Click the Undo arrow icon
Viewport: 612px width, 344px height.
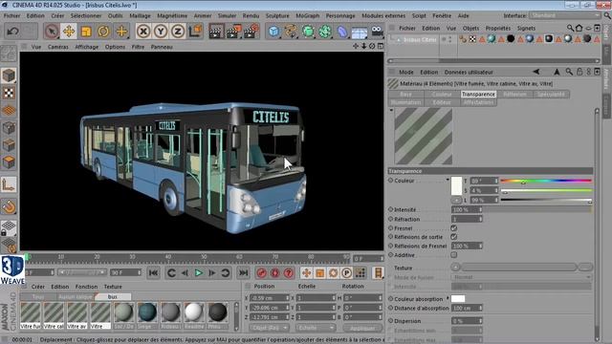tap(12, 32)
